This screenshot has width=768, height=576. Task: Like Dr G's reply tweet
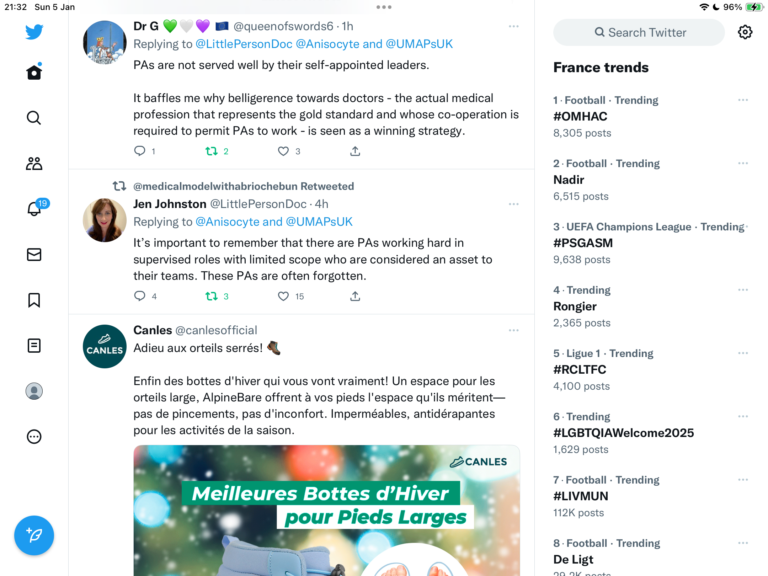[283, 151]
